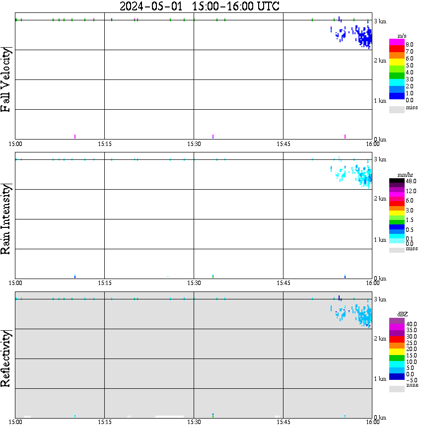Pick the dark green 3.0 m/s velocity swatch
422x431 pixels.
(397, 75)
